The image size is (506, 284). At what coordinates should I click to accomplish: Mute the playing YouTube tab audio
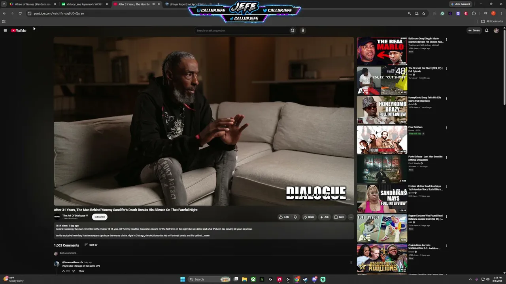(153, 4)
